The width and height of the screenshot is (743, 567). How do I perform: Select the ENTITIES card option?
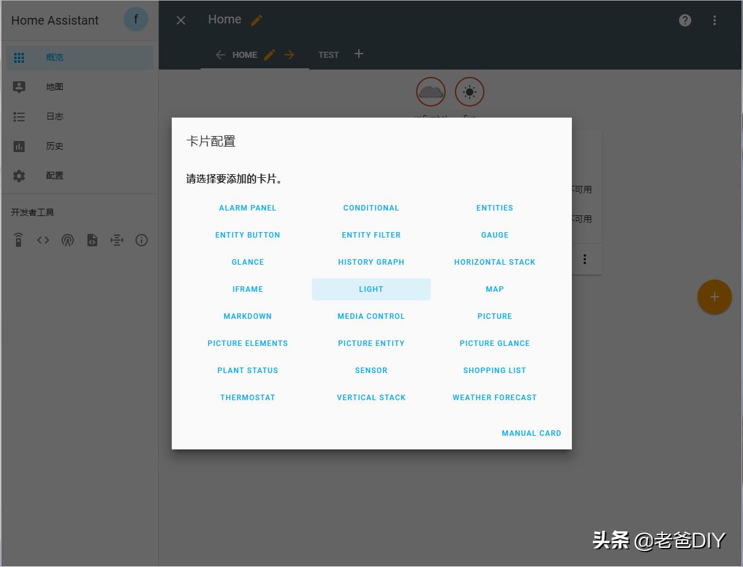coord(494,208)
